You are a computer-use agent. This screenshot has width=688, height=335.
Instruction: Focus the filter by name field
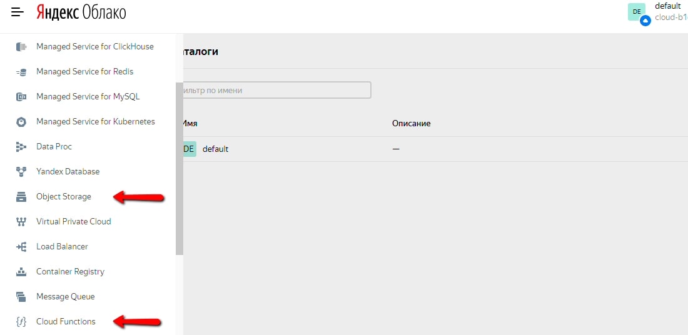pos(277,91)
